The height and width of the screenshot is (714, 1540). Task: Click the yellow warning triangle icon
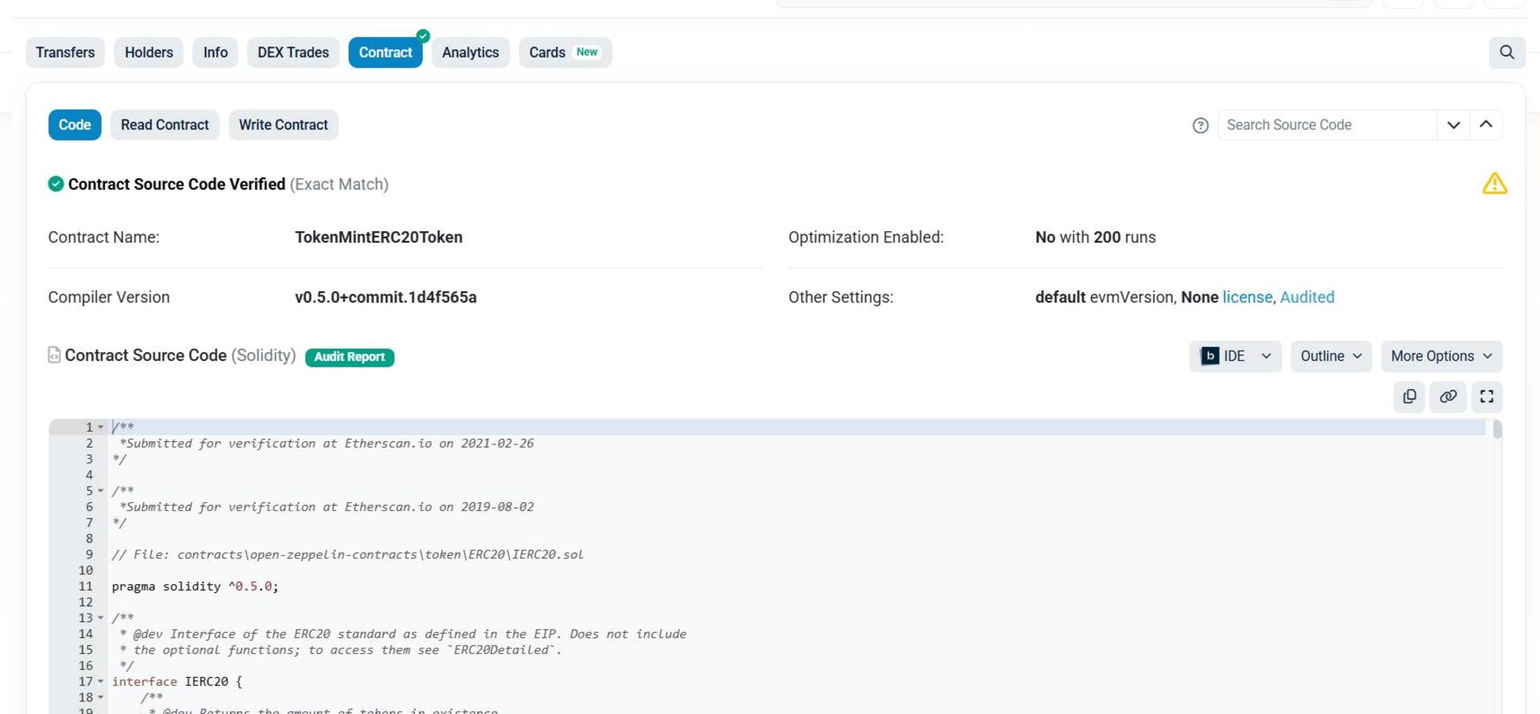pyautogui.click(x=1494, y=184)
